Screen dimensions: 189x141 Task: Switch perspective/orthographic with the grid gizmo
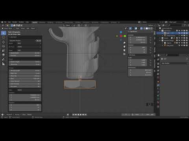(124, 54)
